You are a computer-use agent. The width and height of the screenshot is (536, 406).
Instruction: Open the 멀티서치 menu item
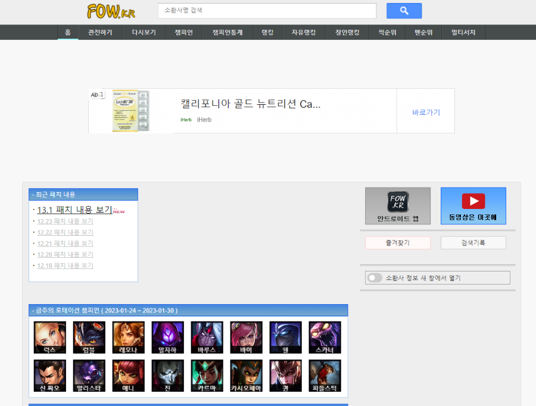pos(463,32)
